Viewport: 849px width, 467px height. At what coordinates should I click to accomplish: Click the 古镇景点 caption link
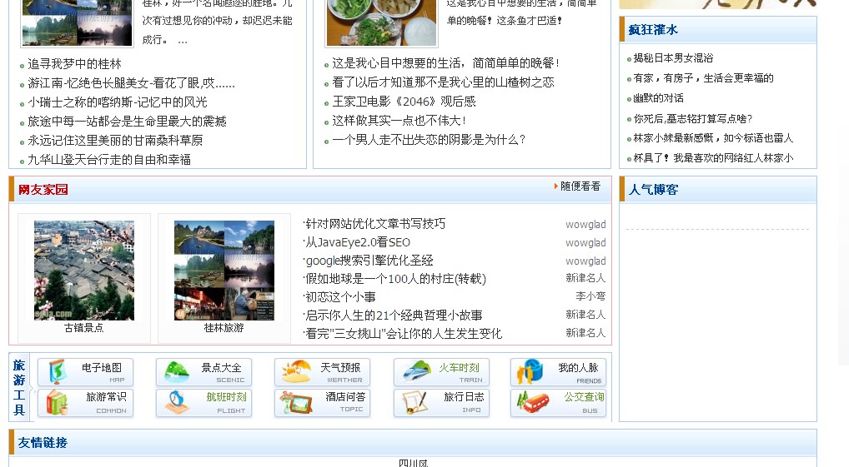pos(84,327)
